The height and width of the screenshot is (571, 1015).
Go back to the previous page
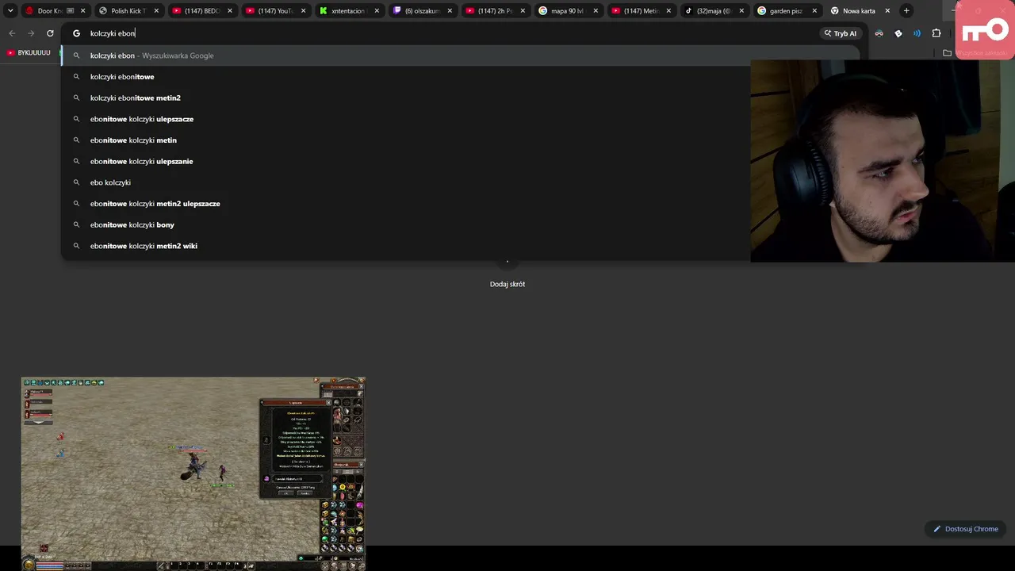12,33
